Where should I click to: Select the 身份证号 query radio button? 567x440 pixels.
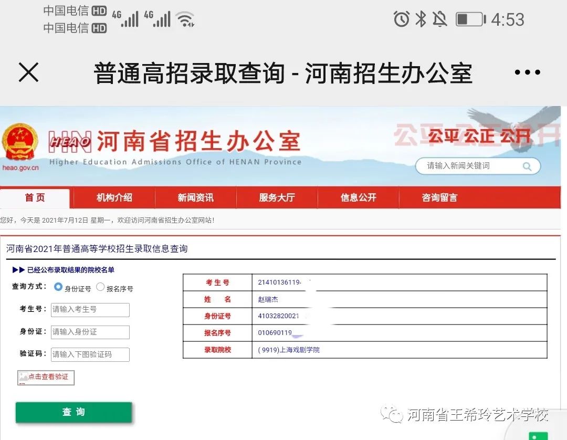point(58,287)
